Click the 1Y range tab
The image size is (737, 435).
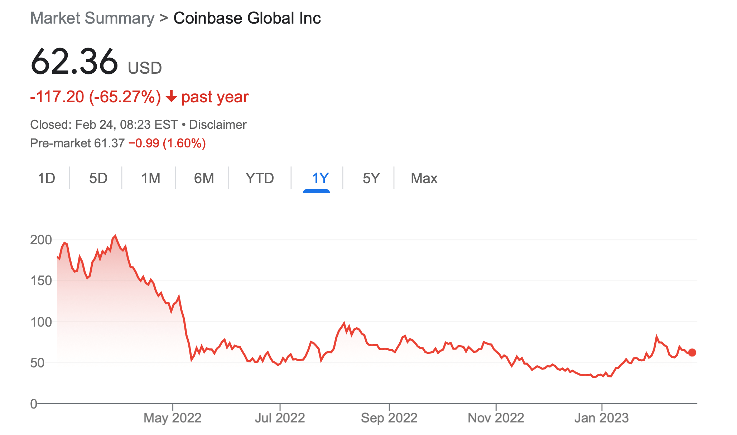320,178
